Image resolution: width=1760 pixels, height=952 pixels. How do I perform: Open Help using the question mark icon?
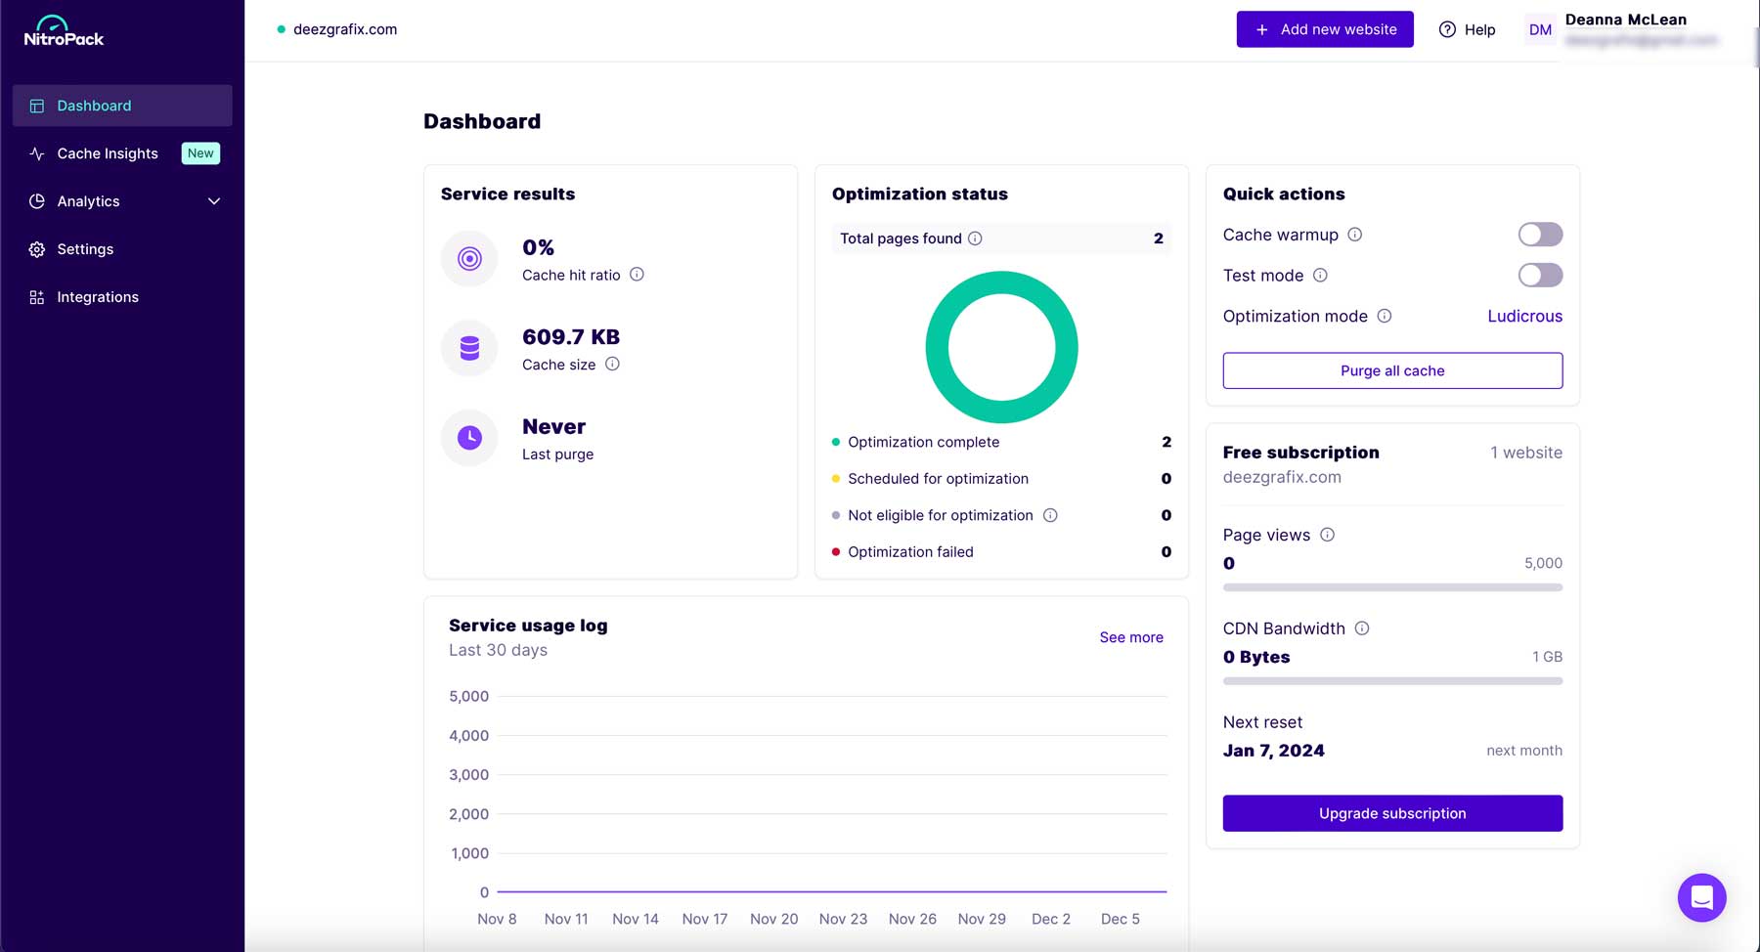click(x=1446, y=29)
